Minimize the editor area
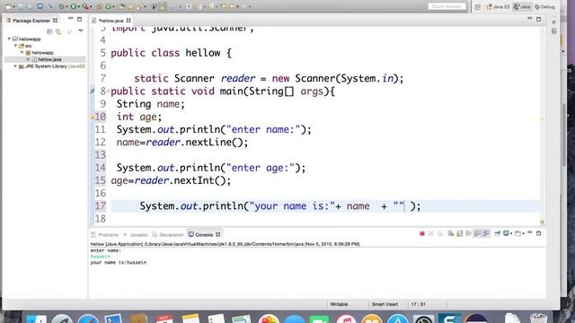This screenshot has width=575, height=323. tap(530, 19)
